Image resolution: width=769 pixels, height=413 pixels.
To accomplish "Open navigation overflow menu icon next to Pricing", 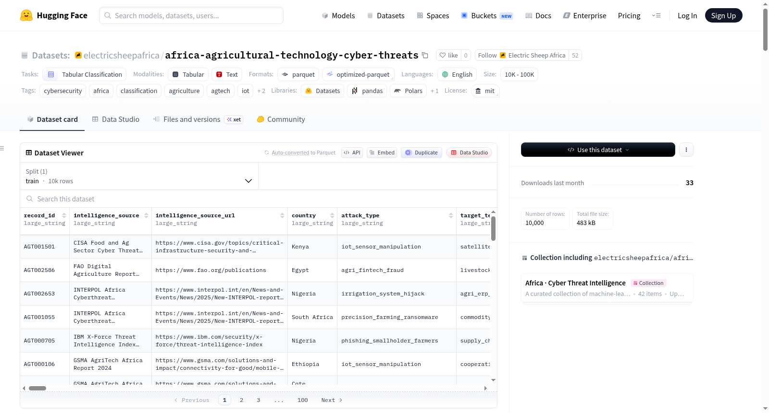I will (x=656, y=15).
